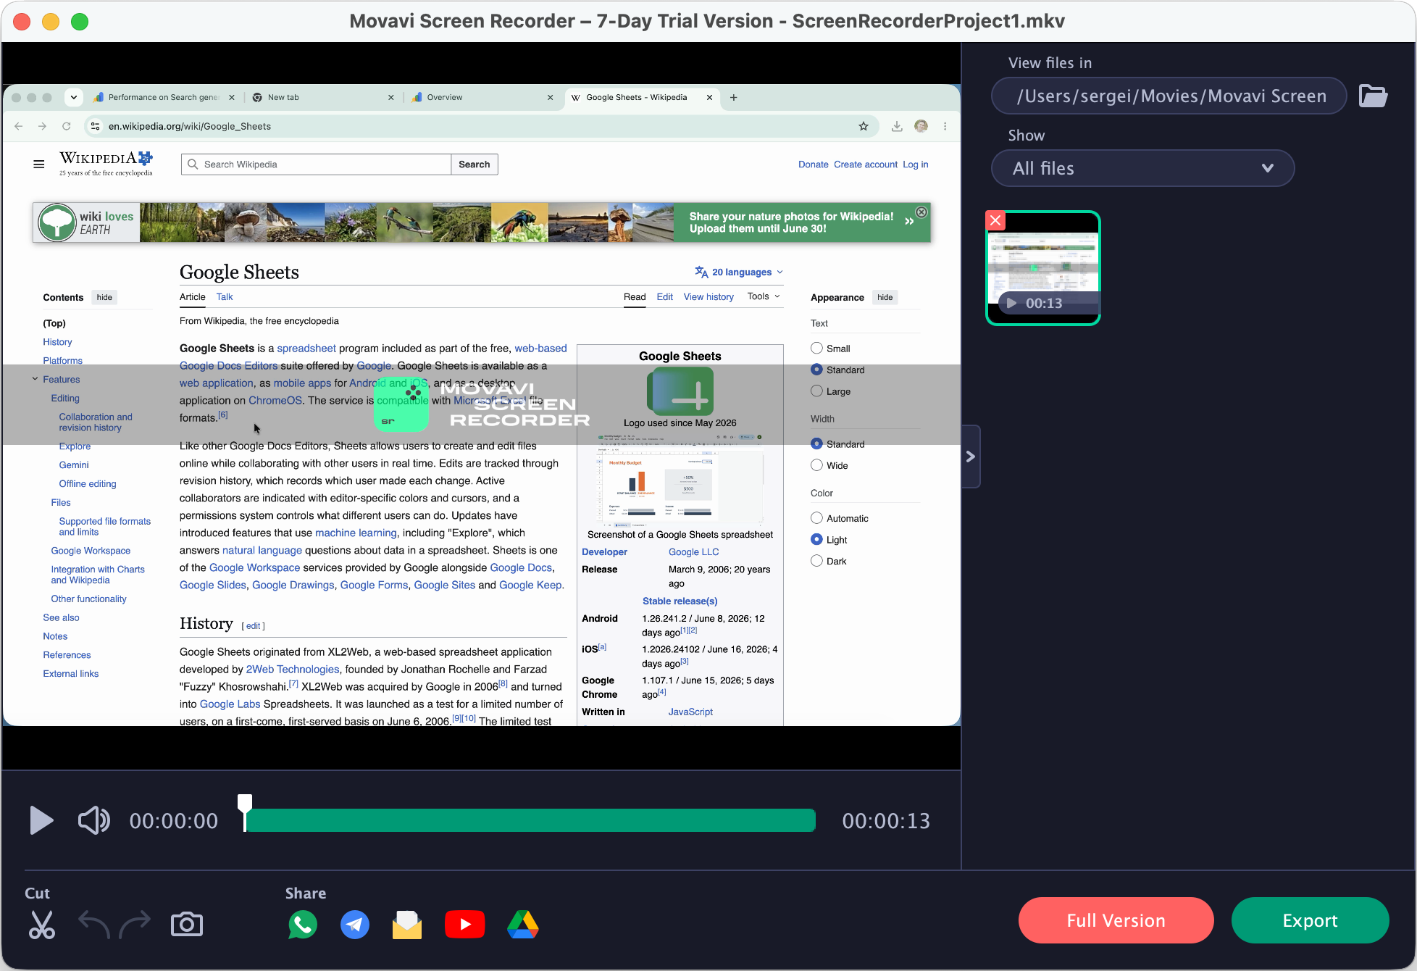
Task: Click the Export button
Action: [x=1310, y=920]
